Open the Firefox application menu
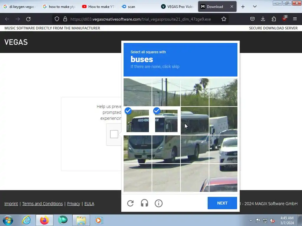The image size is (302, 226). pyautogui.click(x=295, y=19)
